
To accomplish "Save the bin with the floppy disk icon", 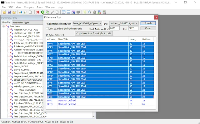I will [x=9, y=12].
